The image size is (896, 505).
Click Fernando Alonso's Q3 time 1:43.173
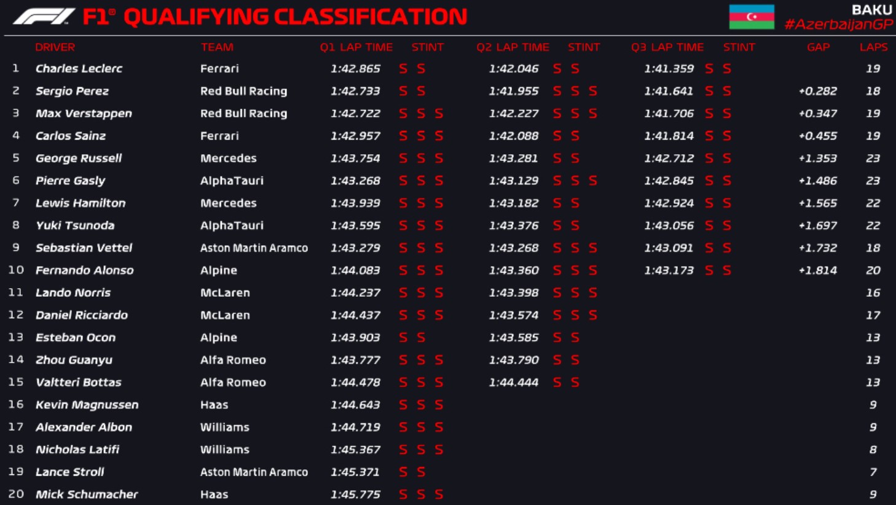669,270
